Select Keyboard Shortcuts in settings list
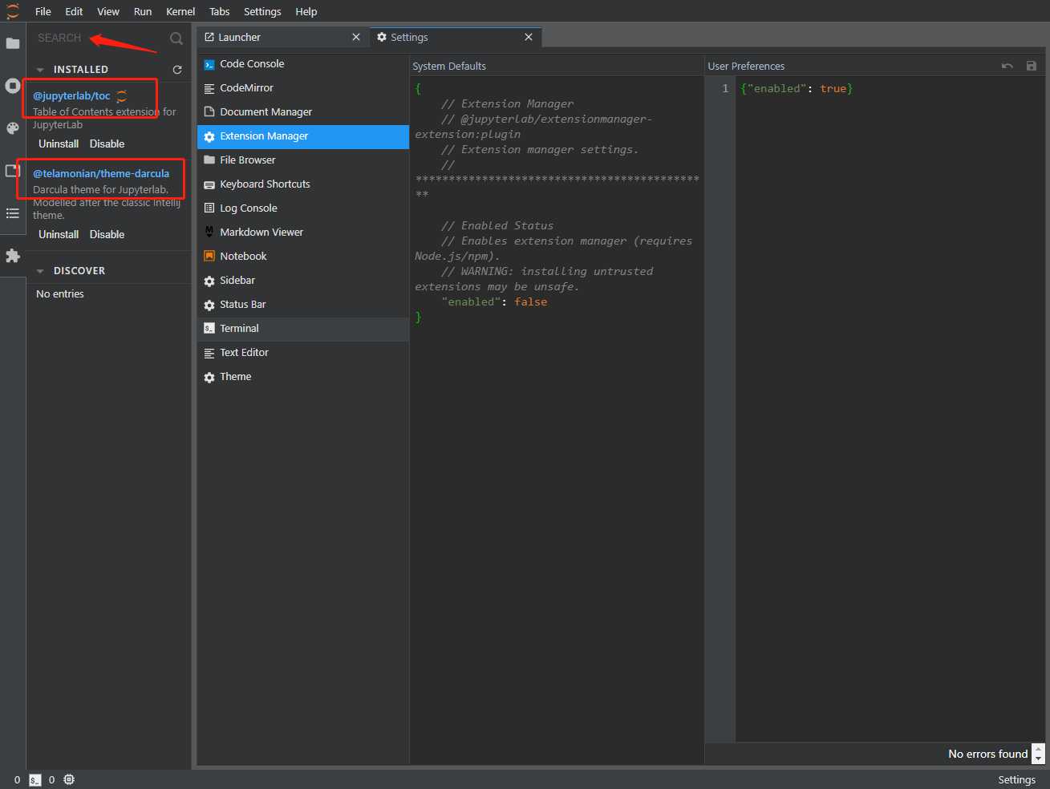The width and height of the screenshot is (1050, 789). 265,184
